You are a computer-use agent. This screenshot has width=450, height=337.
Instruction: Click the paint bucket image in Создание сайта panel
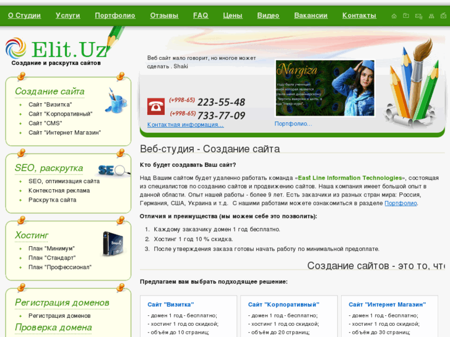coord(116,101)
